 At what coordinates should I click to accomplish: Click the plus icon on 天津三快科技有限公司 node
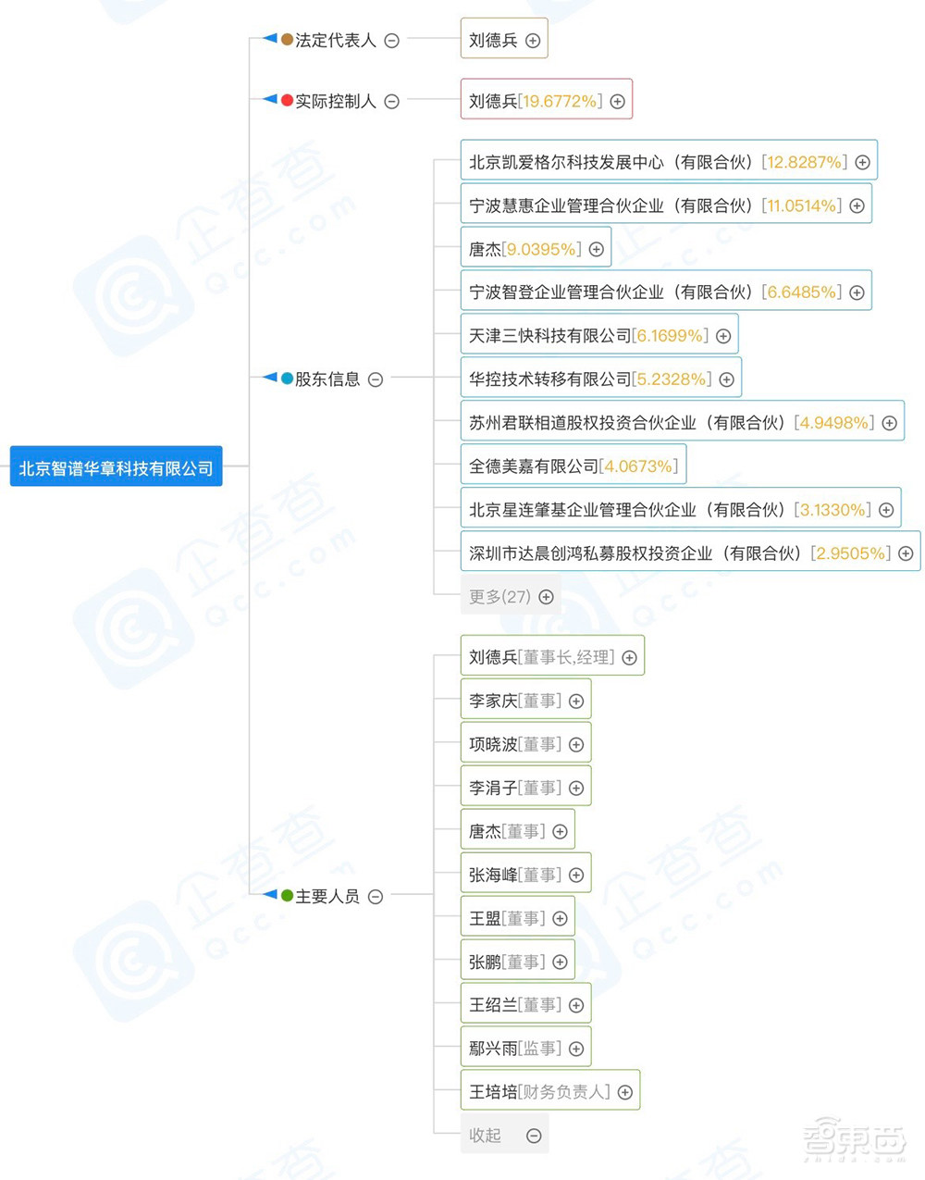click(x=722, y=335)
